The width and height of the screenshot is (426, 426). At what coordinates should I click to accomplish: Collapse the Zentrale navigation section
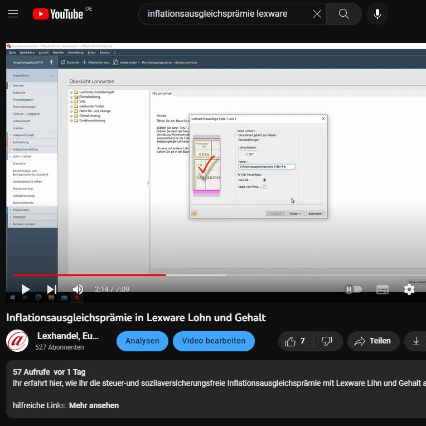(x=11, y=85)
